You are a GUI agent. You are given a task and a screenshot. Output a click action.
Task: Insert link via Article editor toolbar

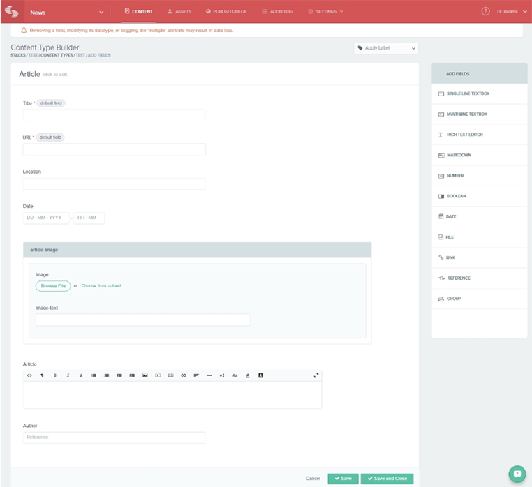184,375
